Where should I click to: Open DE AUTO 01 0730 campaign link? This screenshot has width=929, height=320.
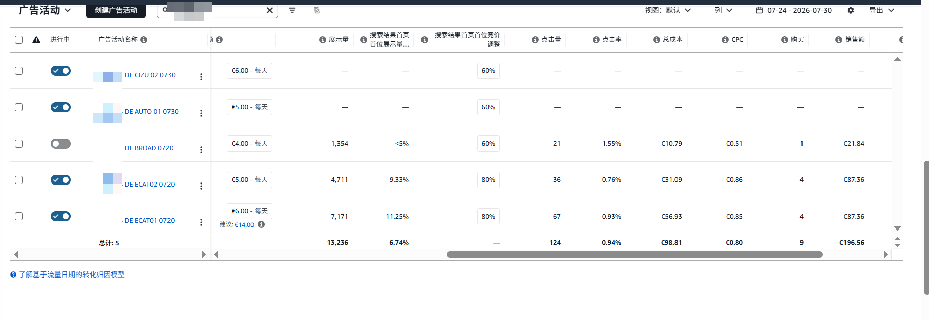[x=152, y=111]
